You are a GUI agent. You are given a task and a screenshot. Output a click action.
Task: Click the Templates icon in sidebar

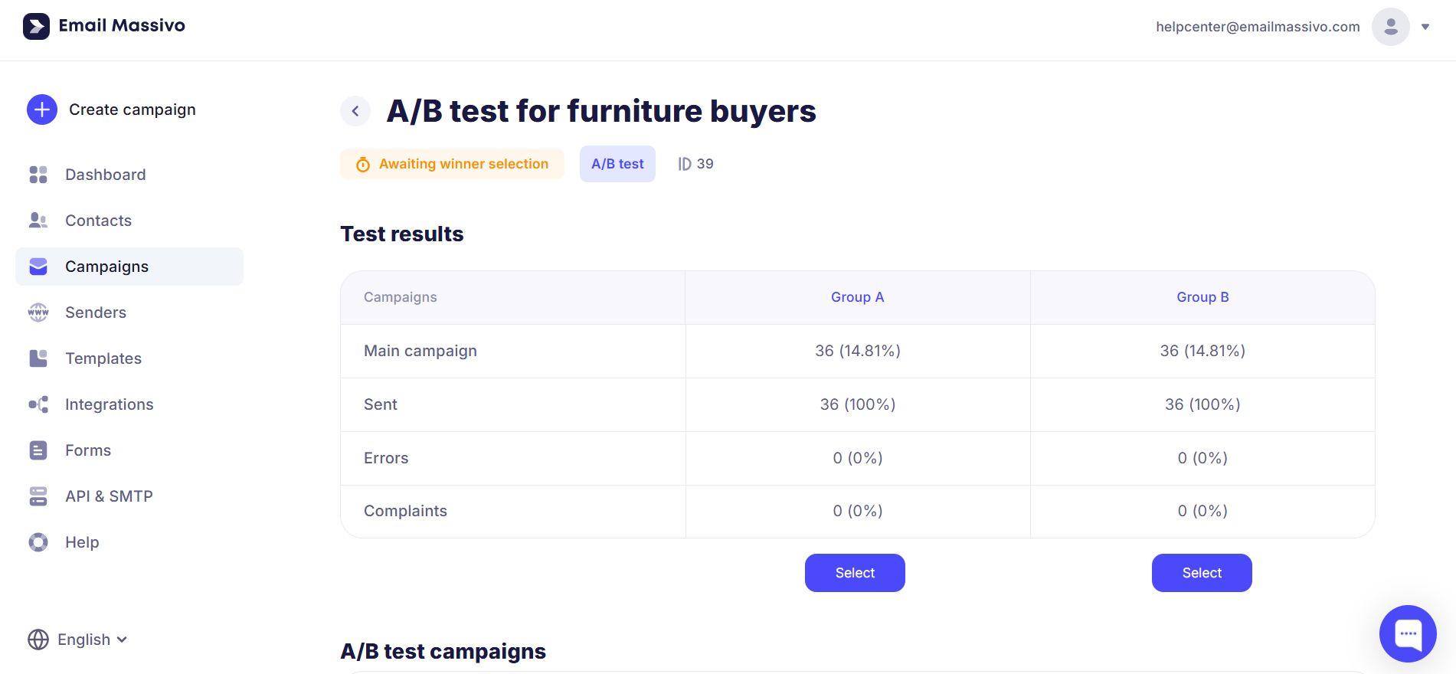click(x=38, y=358)
